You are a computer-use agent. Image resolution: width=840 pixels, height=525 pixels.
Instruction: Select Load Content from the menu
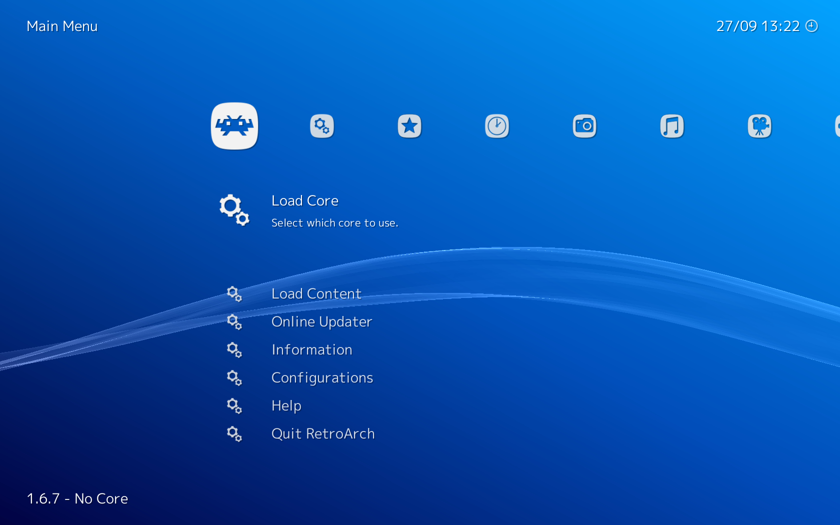(316, 293)
